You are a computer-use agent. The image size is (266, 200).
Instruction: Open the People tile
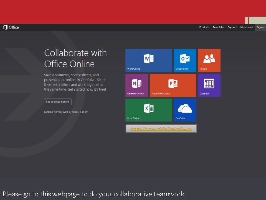point(209,60)
